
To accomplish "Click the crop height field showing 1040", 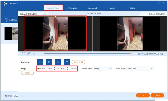I will click(x=63, y=69).
